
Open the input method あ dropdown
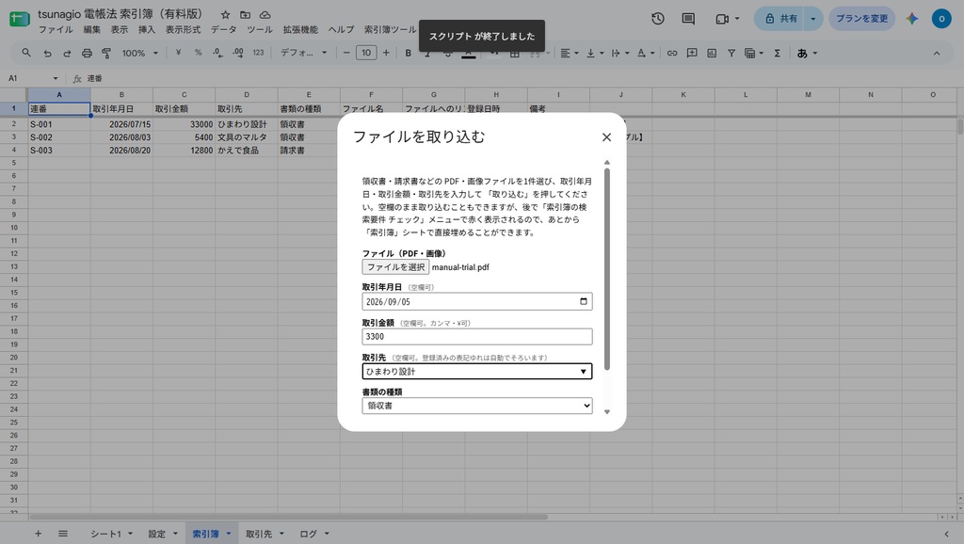pos(807,53)
